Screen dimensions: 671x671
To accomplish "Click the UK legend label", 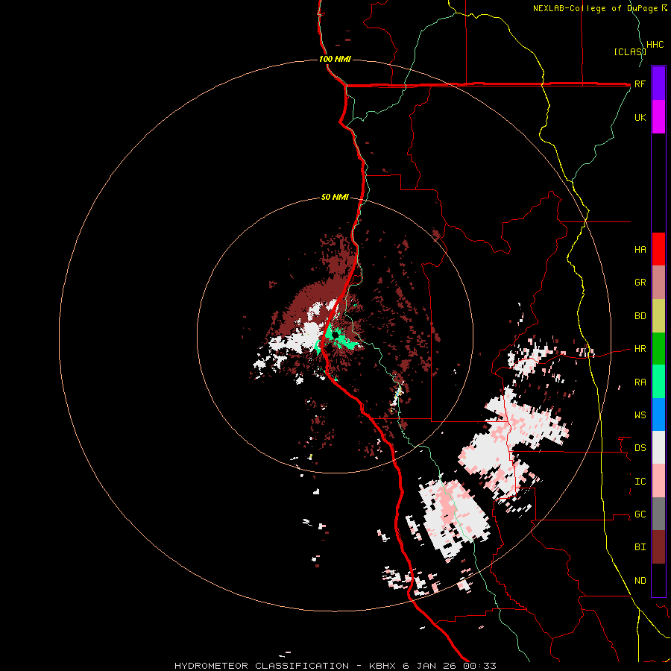I will [640, 117].
